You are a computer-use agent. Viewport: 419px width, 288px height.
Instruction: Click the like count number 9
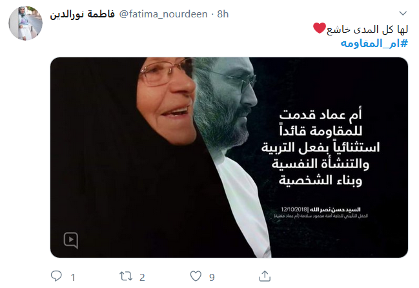click(x=212, y=278)
